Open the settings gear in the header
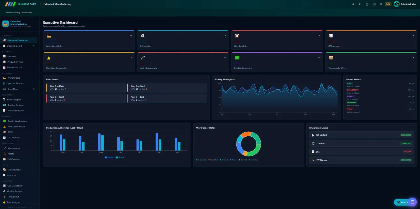Image resolution: width=420 pixels, height=209 pixels. (x=374, y=4)
